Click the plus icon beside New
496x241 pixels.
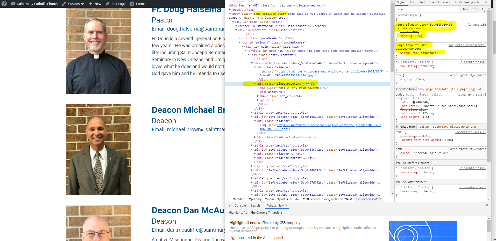coord(90,4)
